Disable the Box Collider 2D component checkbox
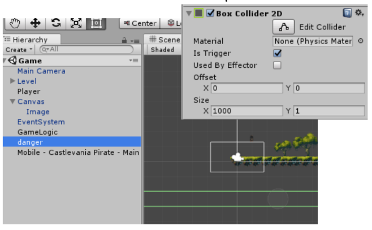Viewport: 372px width, 230px height. point(210,13)
